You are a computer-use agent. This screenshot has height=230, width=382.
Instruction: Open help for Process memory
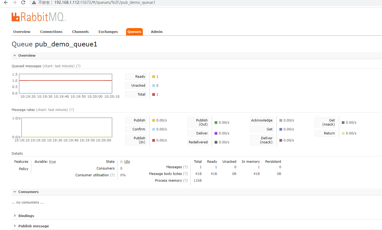point(185,181)
